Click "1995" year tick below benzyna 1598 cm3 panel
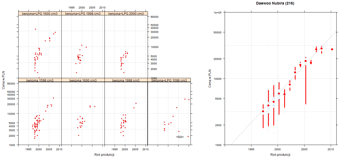 click(x=29, y=149)
